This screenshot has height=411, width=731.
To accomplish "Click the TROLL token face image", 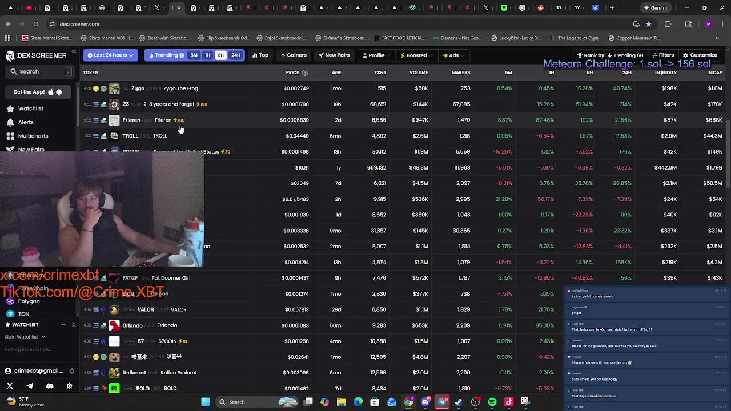I will click(114, 136).
